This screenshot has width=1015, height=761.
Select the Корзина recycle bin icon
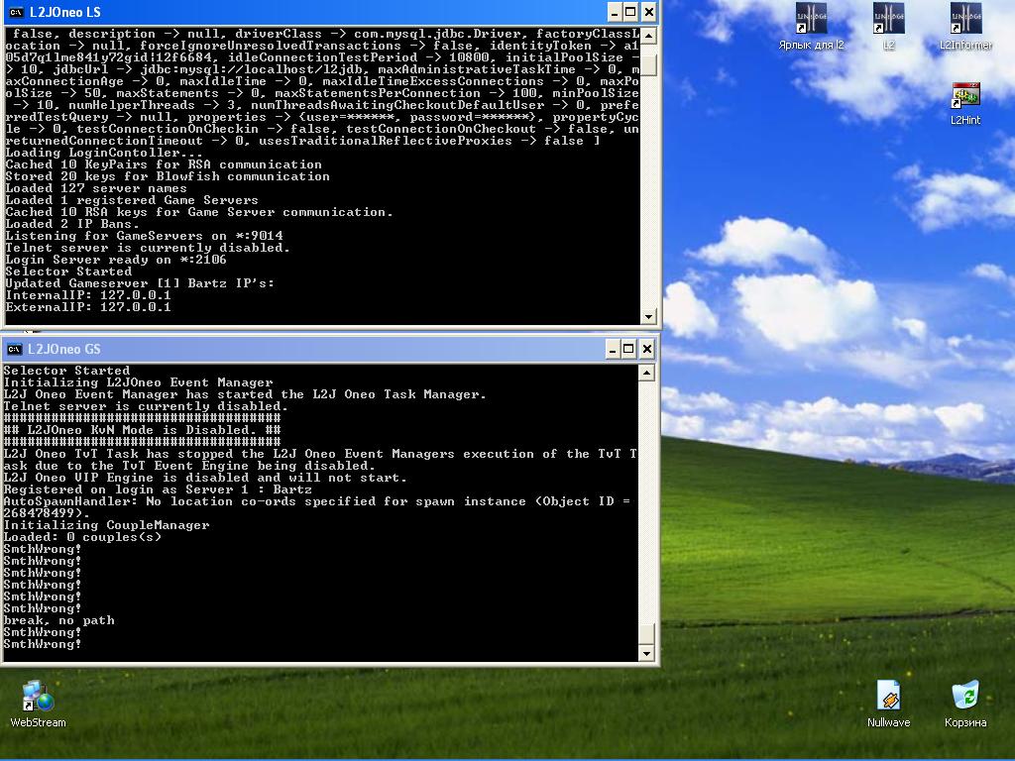pyautogui.click(x=965, y=705)
